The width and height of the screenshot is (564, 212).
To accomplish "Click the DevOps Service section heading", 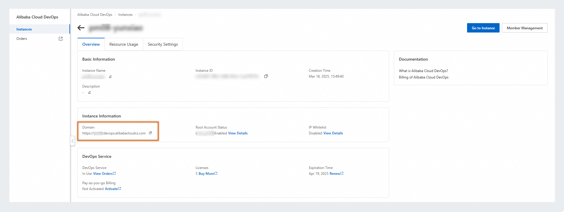I will pyautogui.click(x=97, y=156).
